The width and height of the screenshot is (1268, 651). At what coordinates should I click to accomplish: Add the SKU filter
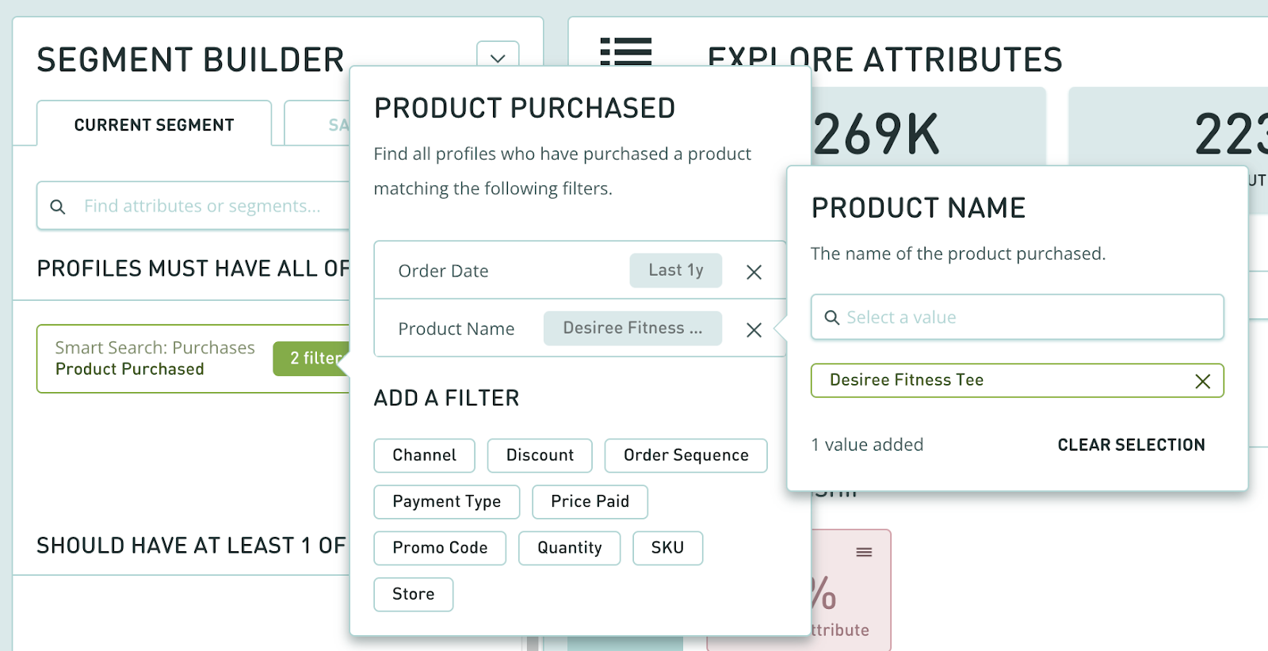click(668, 548)
